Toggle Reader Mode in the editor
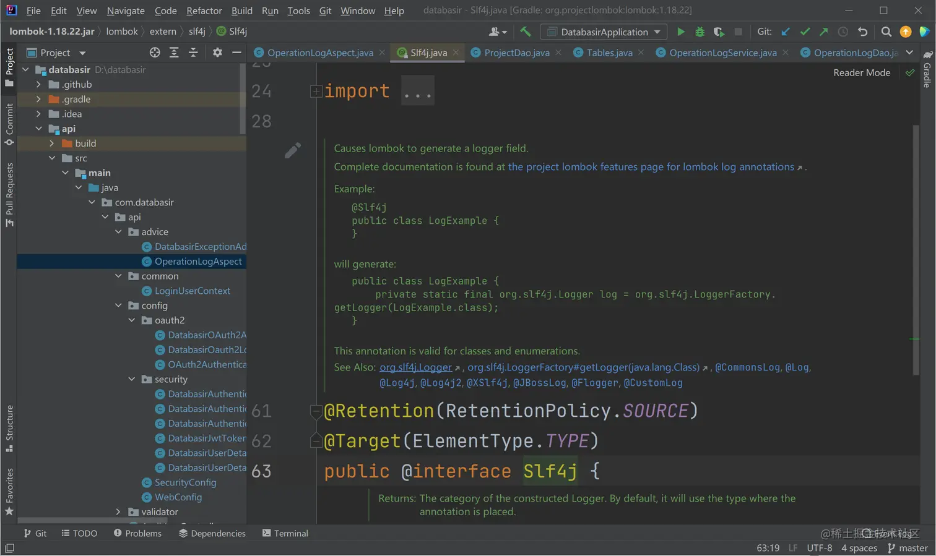This screenshot has width=936, height=556. pos(861,72)
